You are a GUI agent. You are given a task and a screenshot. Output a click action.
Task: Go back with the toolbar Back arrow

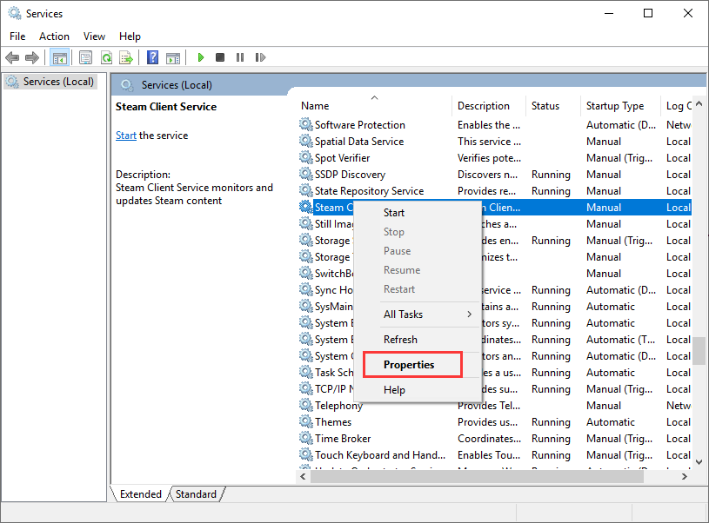pos(12,57)
